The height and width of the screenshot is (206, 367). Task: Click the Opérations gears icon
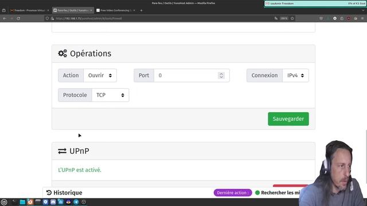tap(63, 53)
